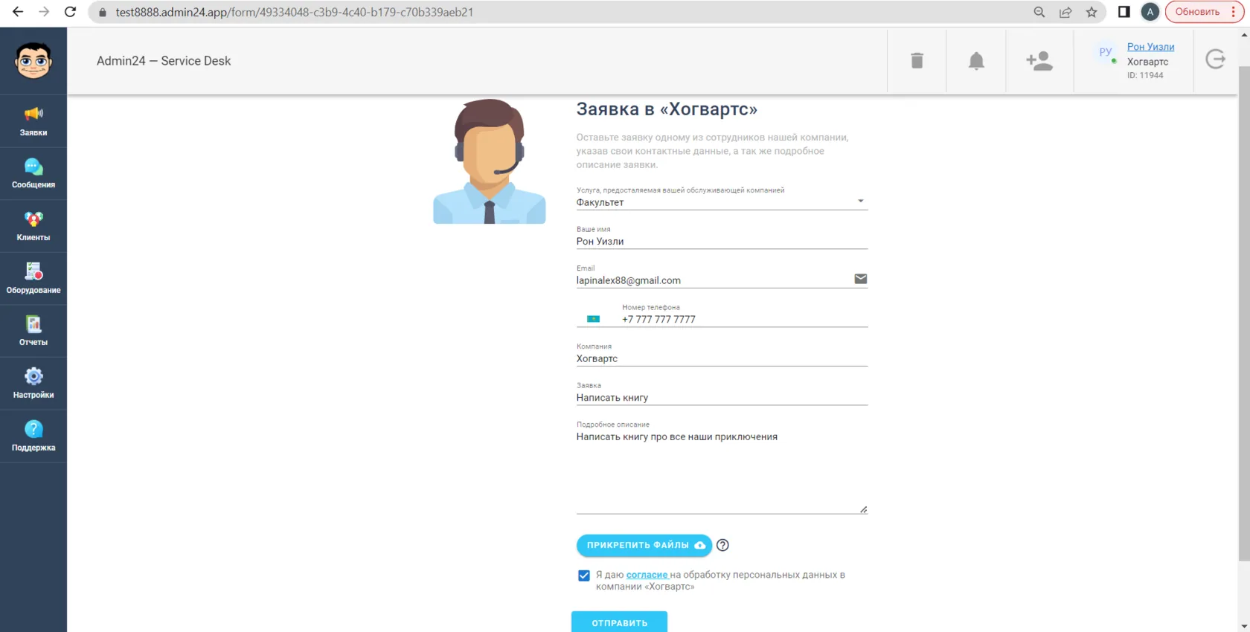Screen dimensions: 1250x632
Task: Click help question mark near attach files
Action: (722, 545)
